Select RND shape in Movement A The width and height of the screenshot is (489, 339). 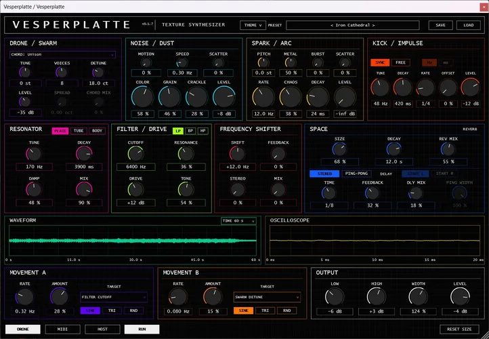[x=133, y=311]
